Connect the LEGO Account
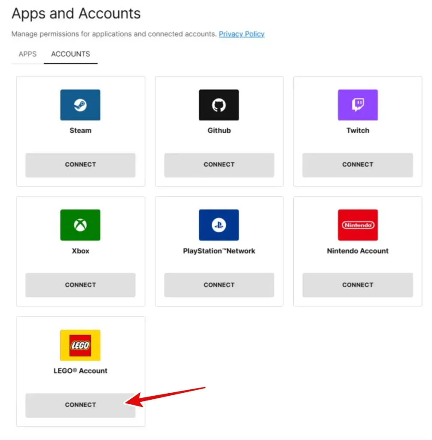The height and width of the screenshot is (440, 432). click(80, 405)
